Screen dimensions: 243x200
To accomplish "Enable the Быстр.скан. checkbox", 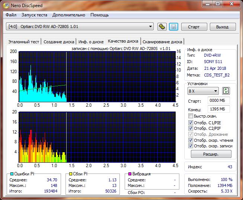I will tap(191, 116).
